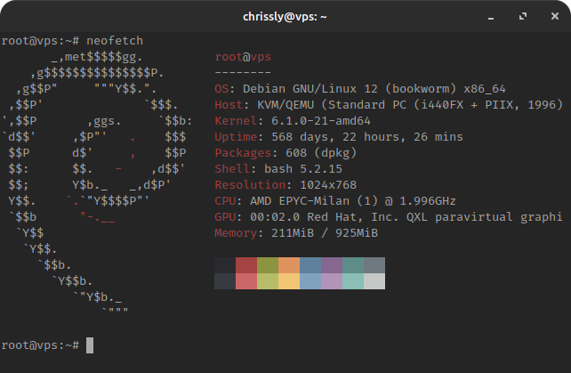The image size is (571, 373).
Task: Select the Kernel line 6.1.0-21-amd64
Action: coord(293,121)
